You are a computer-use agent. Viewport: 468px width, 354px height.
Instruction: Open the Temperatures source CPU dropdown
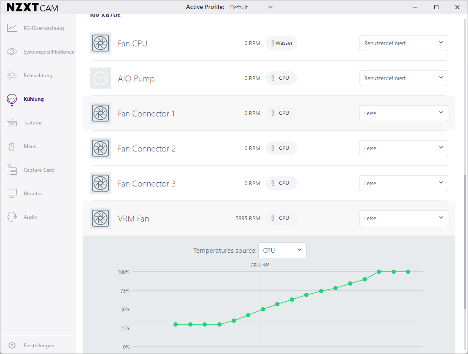tap(282, 250)
